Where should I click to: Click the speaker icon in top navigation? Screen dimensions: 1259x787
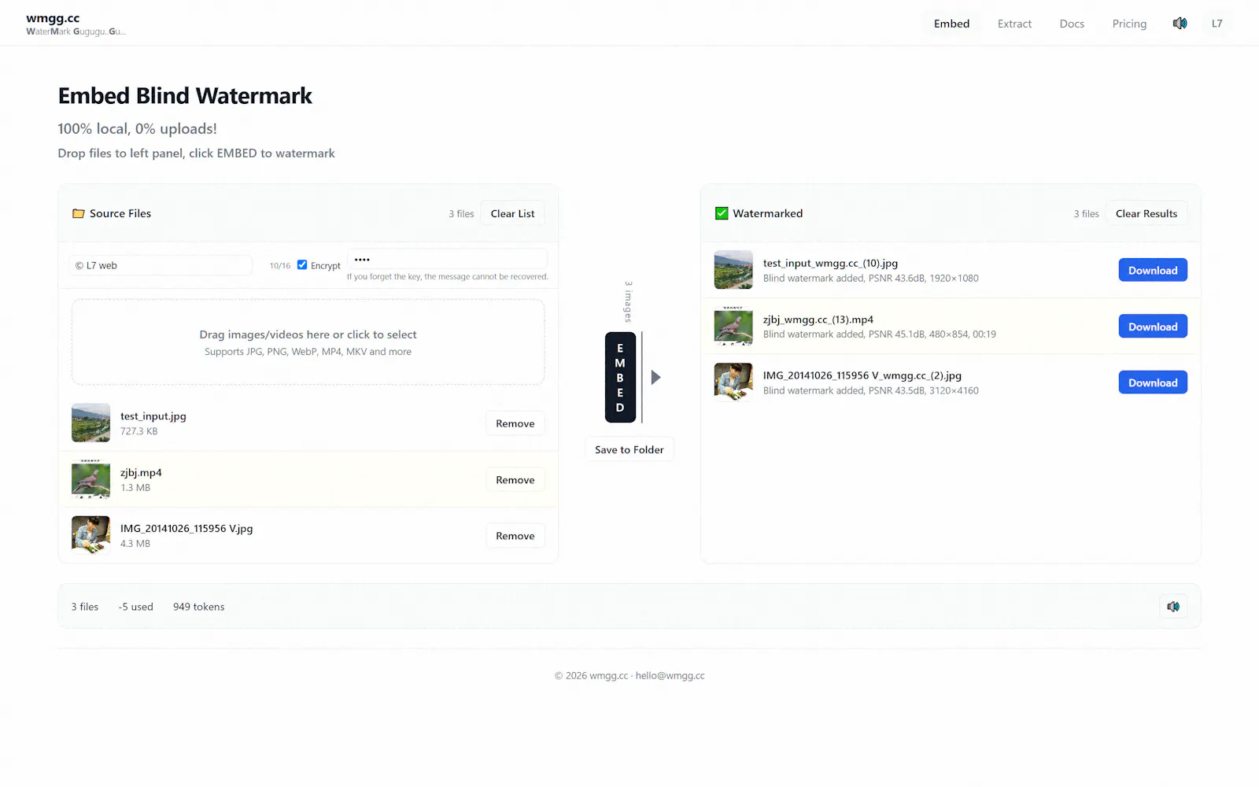(x=1180, y=24)
